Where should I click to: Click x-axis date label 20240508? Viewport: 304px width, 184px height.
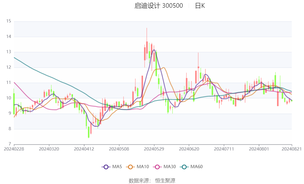point(119,149)
